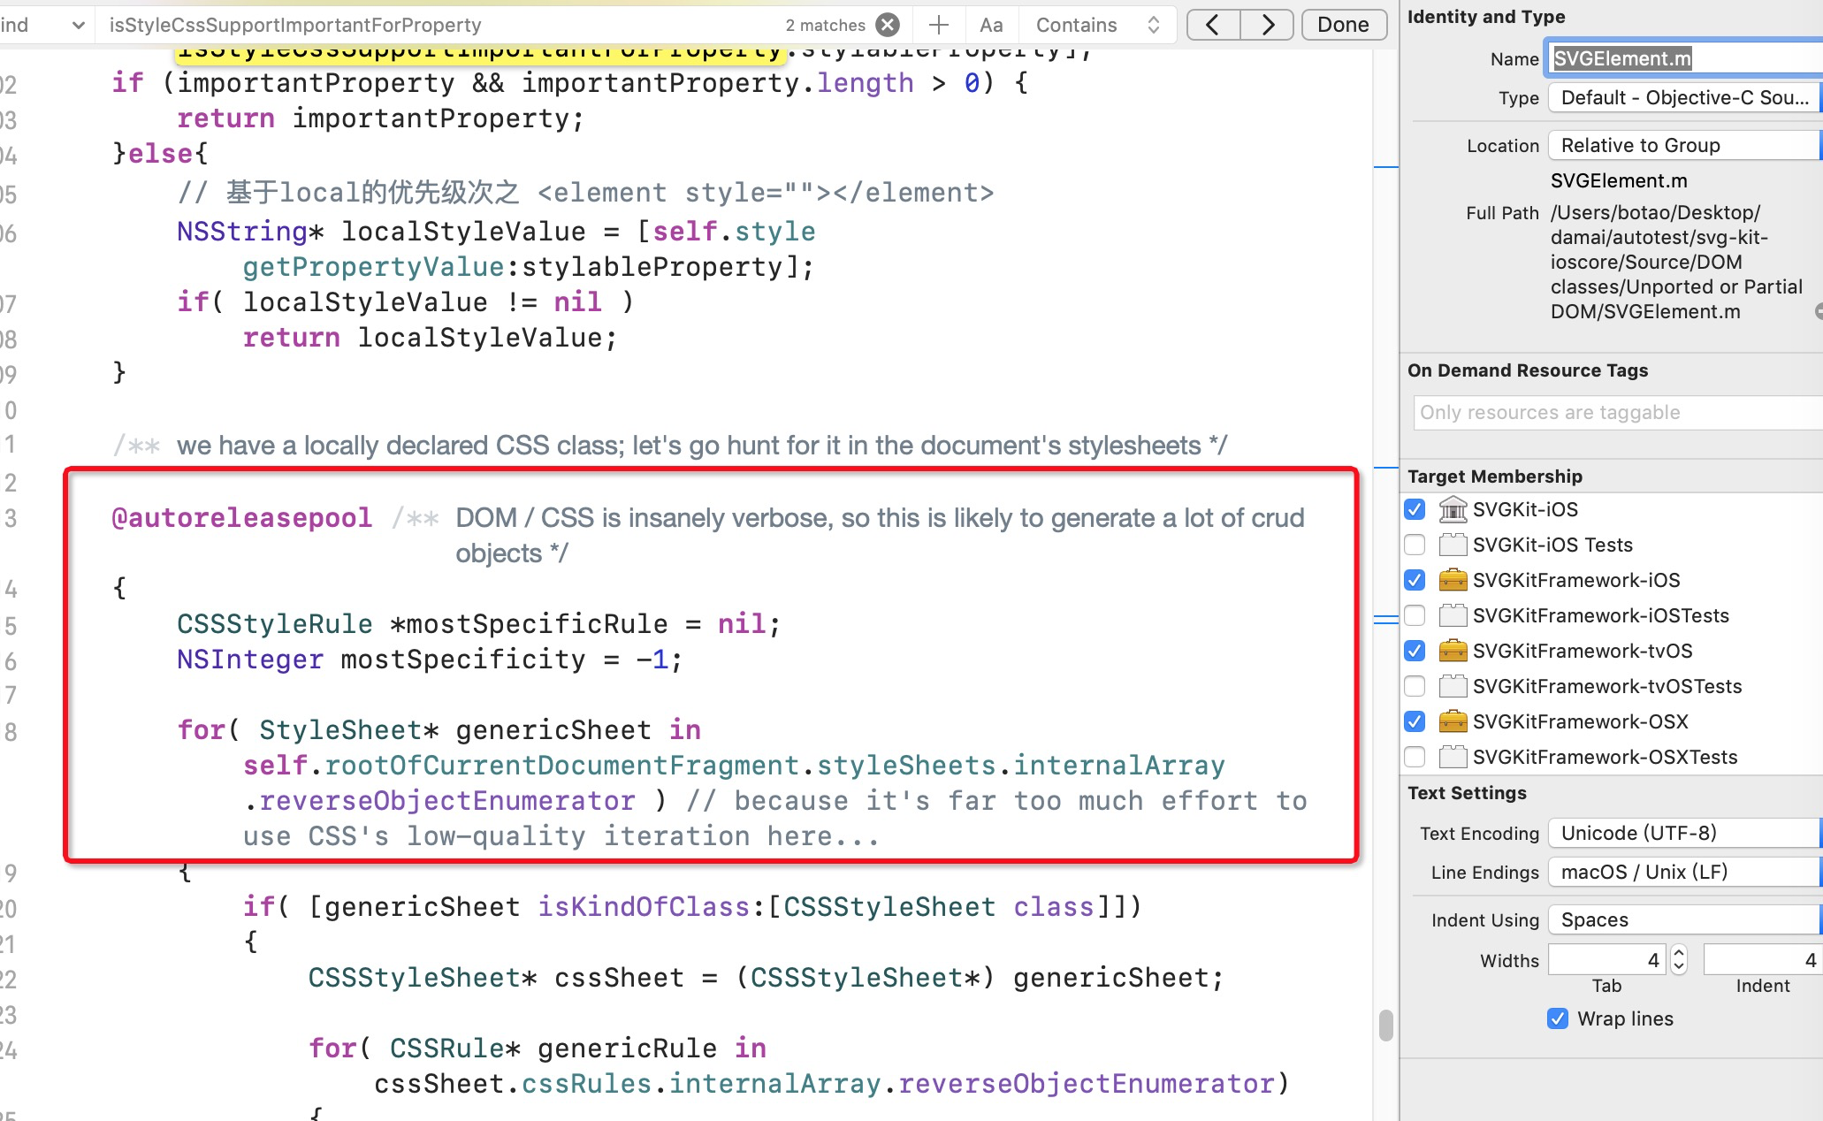
Task: Click the SVGKit-iOS Tests bundle icon
Action: 1453,545
